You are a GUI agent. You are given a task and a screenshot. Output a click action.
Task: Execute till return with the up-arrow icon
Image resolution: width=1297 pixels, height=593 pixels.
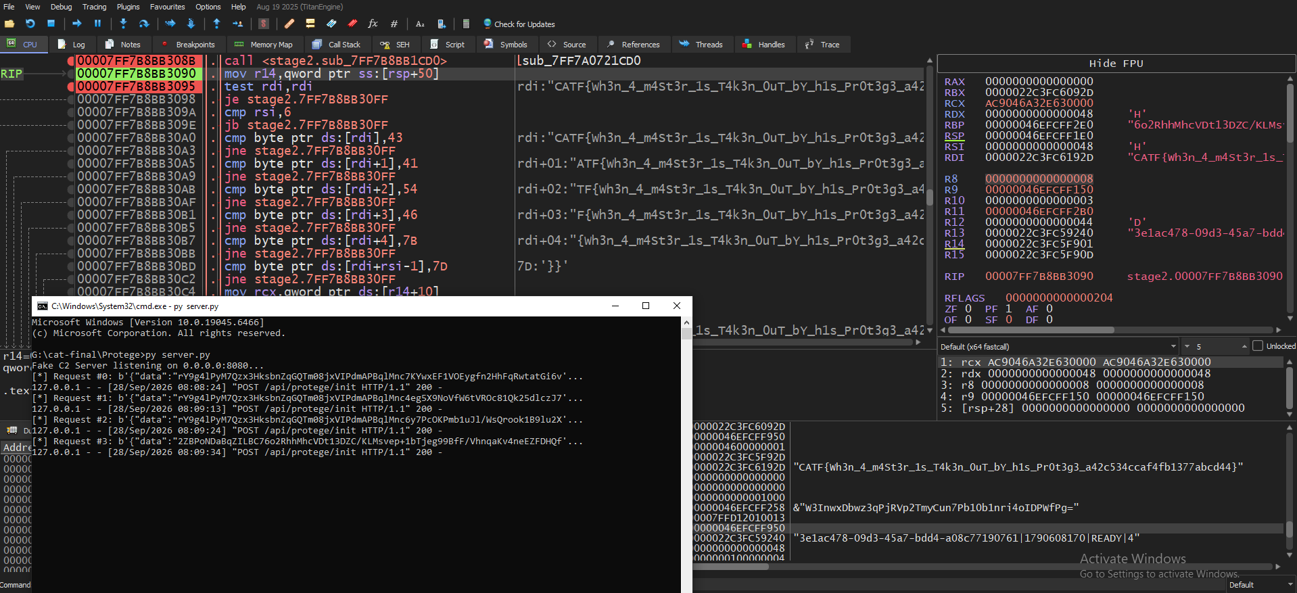(x=216, y=24)
